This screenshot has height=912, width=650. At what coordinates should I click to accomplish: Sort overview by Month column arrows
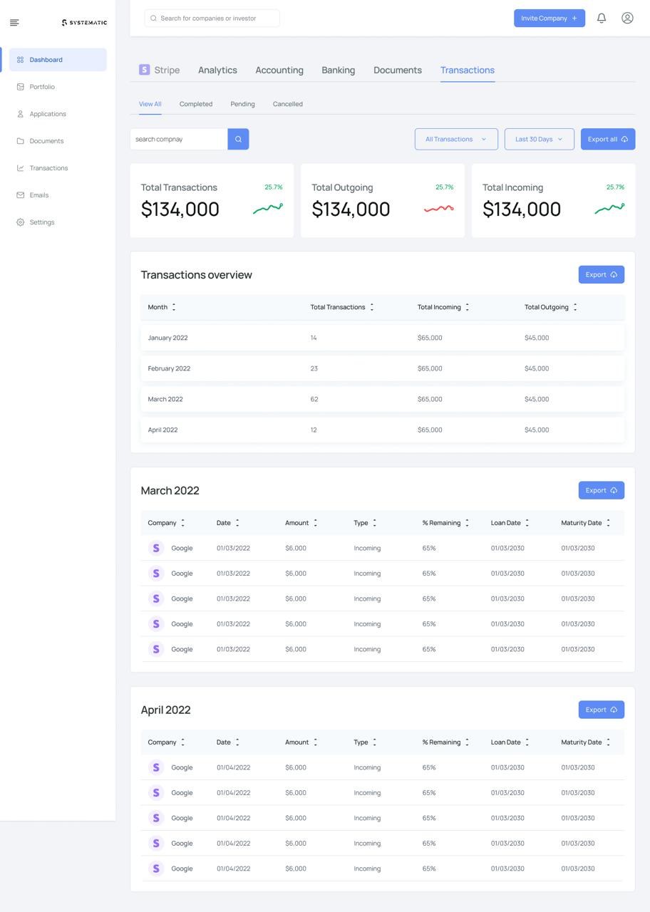coord(174,307)
